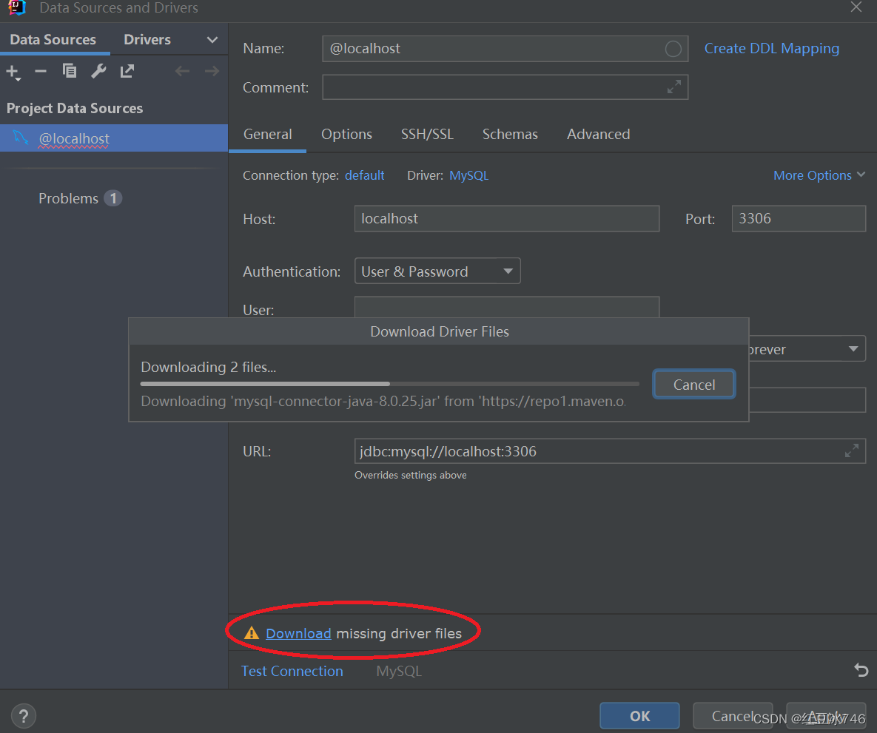This screenshot has height=733, width=877.
Task: Click the Project Data Sources heading
Action: coord(75,108)
